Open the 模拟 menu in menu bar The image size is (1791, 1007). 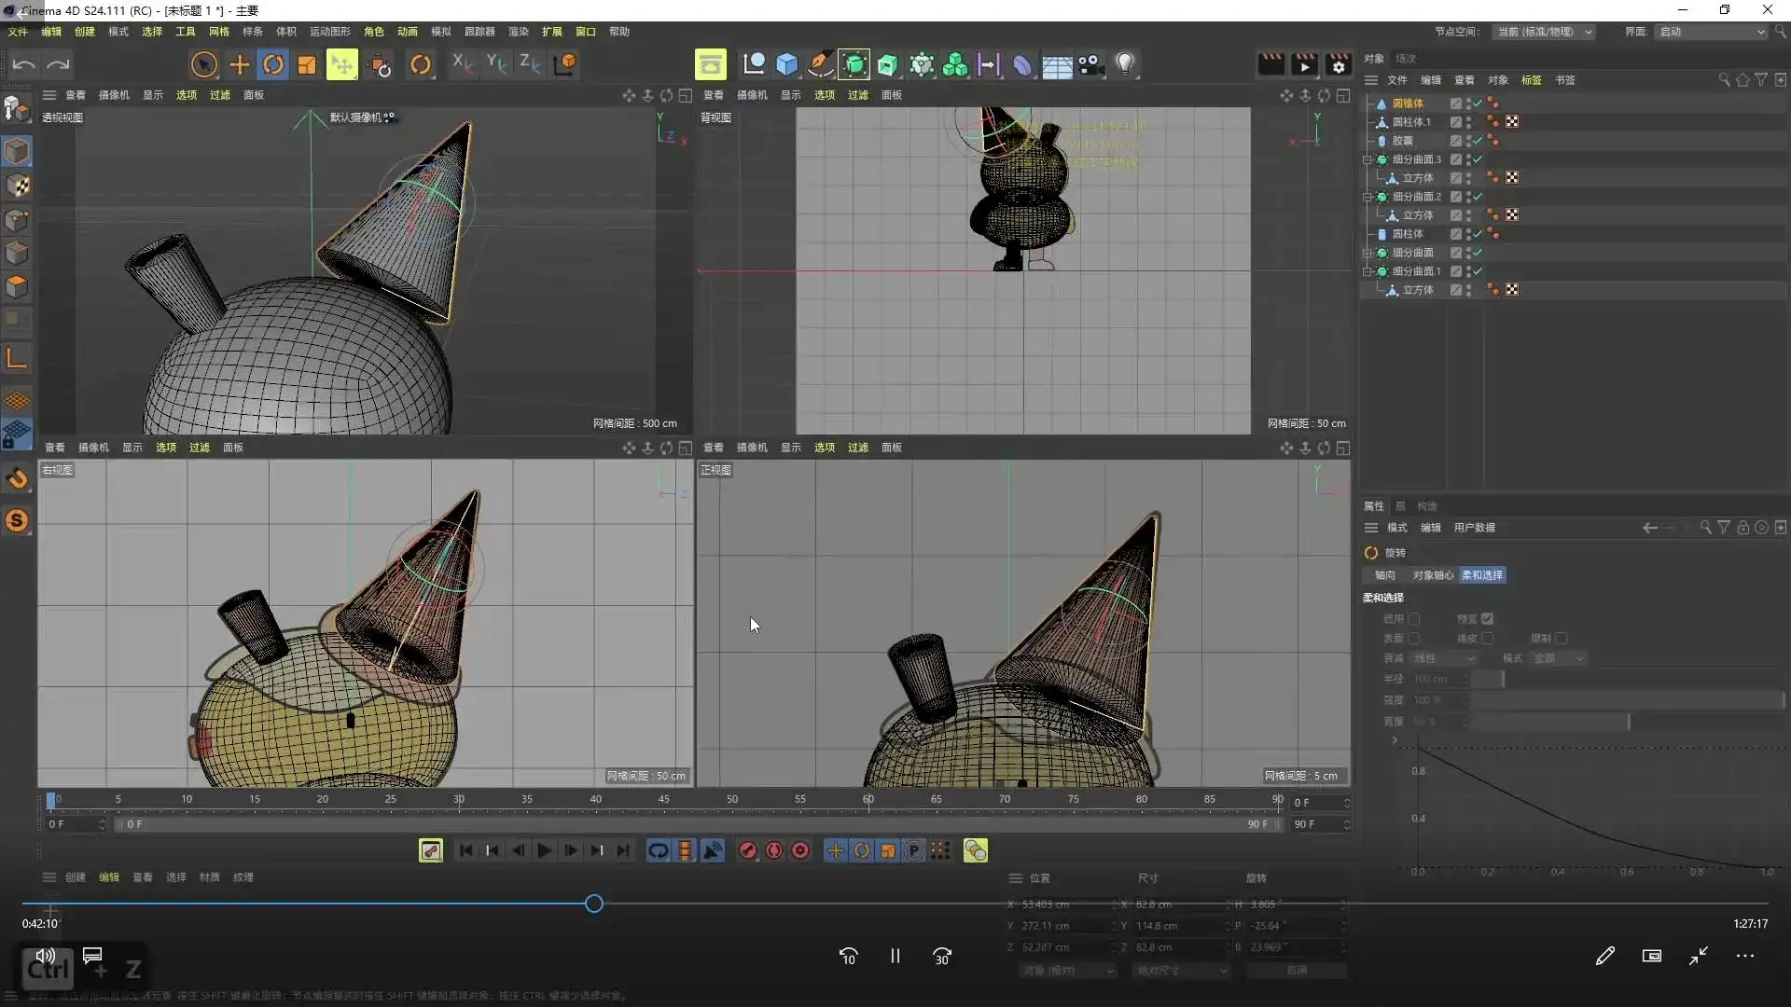click(x=440, y=32)
